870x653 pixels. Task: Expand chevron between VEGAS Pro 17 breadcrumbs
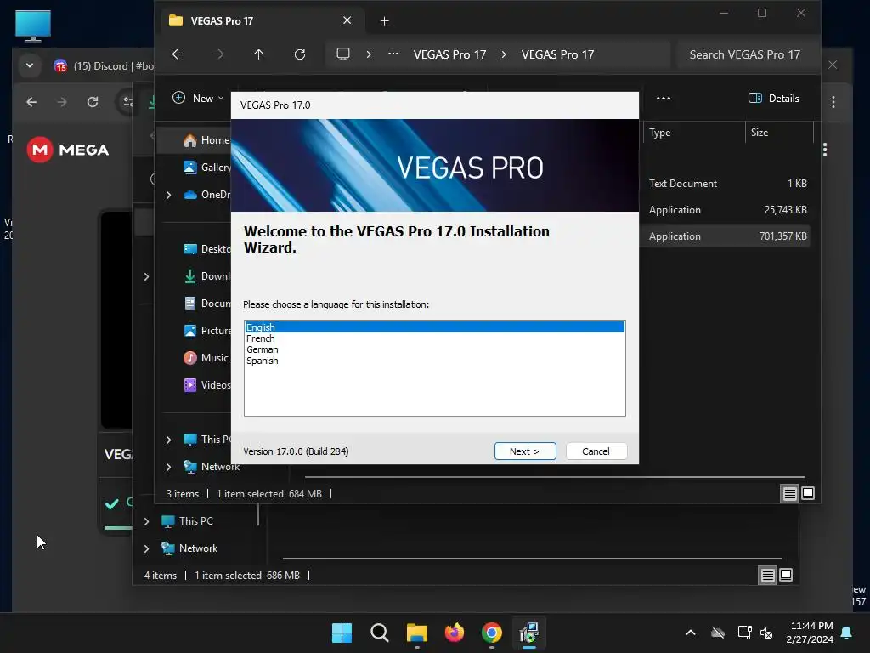pyautogui.click(x=504, y=54)
